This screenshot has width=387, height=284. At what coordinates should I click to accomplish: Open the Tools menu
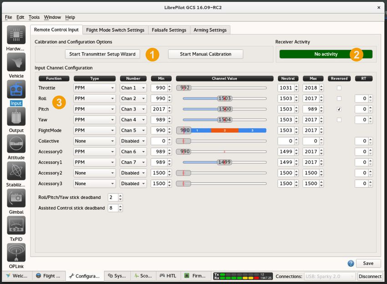[x=34, y=17]
